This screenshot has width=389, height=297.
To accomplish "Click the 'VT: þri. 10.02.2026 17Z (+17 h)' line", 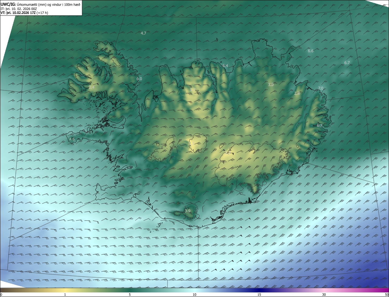I will [24, 13].
